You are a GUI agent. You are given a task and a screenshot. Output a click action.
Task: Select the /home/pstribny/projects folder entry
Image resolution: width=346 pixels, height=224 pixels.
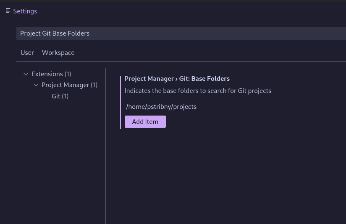point(161,107)
